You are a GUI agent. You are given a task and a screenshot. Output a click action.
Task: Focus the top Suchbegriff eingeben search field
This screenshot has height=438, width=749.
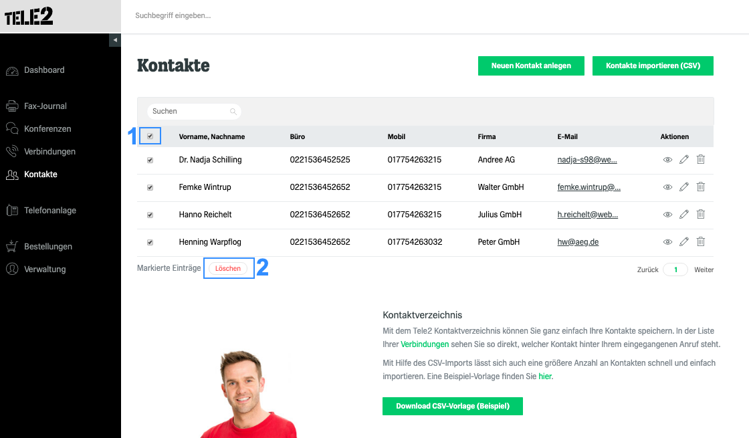click(173, 16)
